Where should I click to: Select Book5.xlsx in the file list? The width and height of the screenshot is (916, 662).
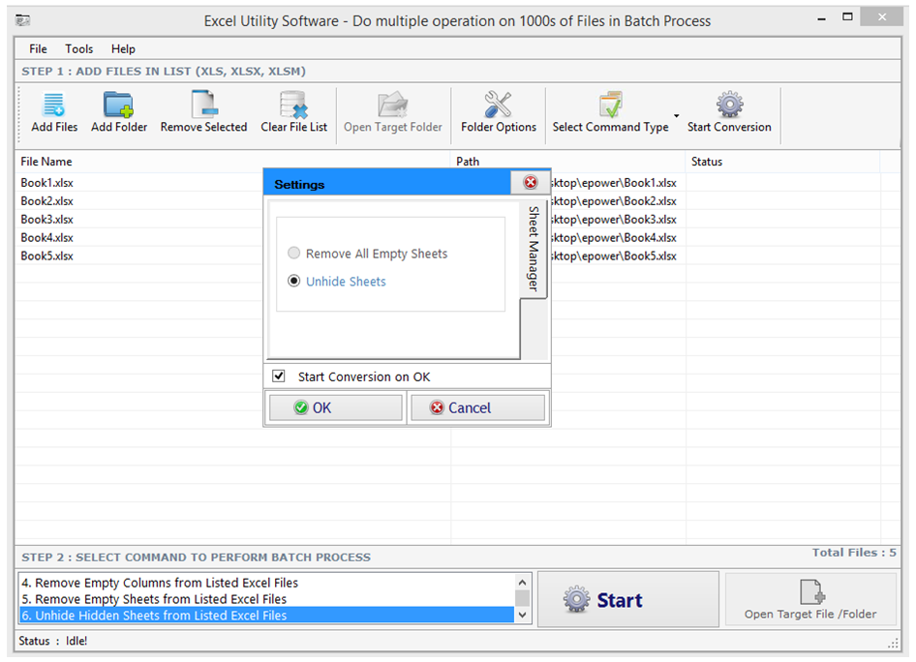pos(46,256)
